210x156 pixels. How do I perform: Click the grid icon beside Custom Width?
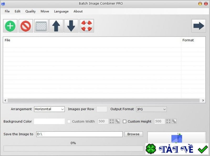(x=112, y=121)
